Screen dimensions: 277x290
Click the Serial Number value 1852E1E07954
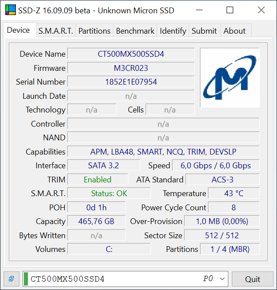[x=131, y=82]
